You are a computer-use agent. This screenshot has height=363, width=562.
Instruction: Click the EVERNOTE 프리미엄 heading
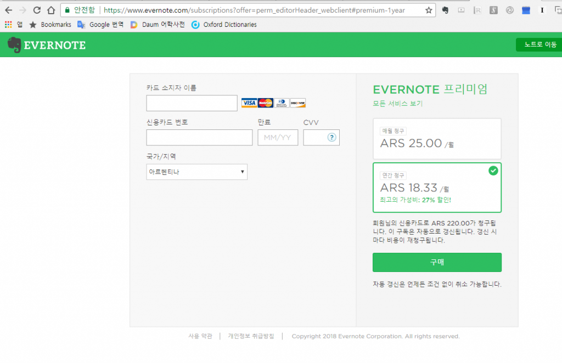[430, 89]
